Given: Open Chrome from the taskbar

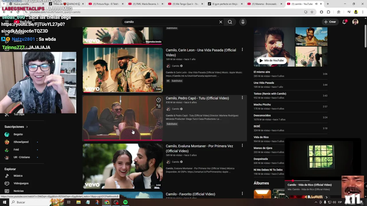Looking at the screenshot, I should (x=107, y=202).
